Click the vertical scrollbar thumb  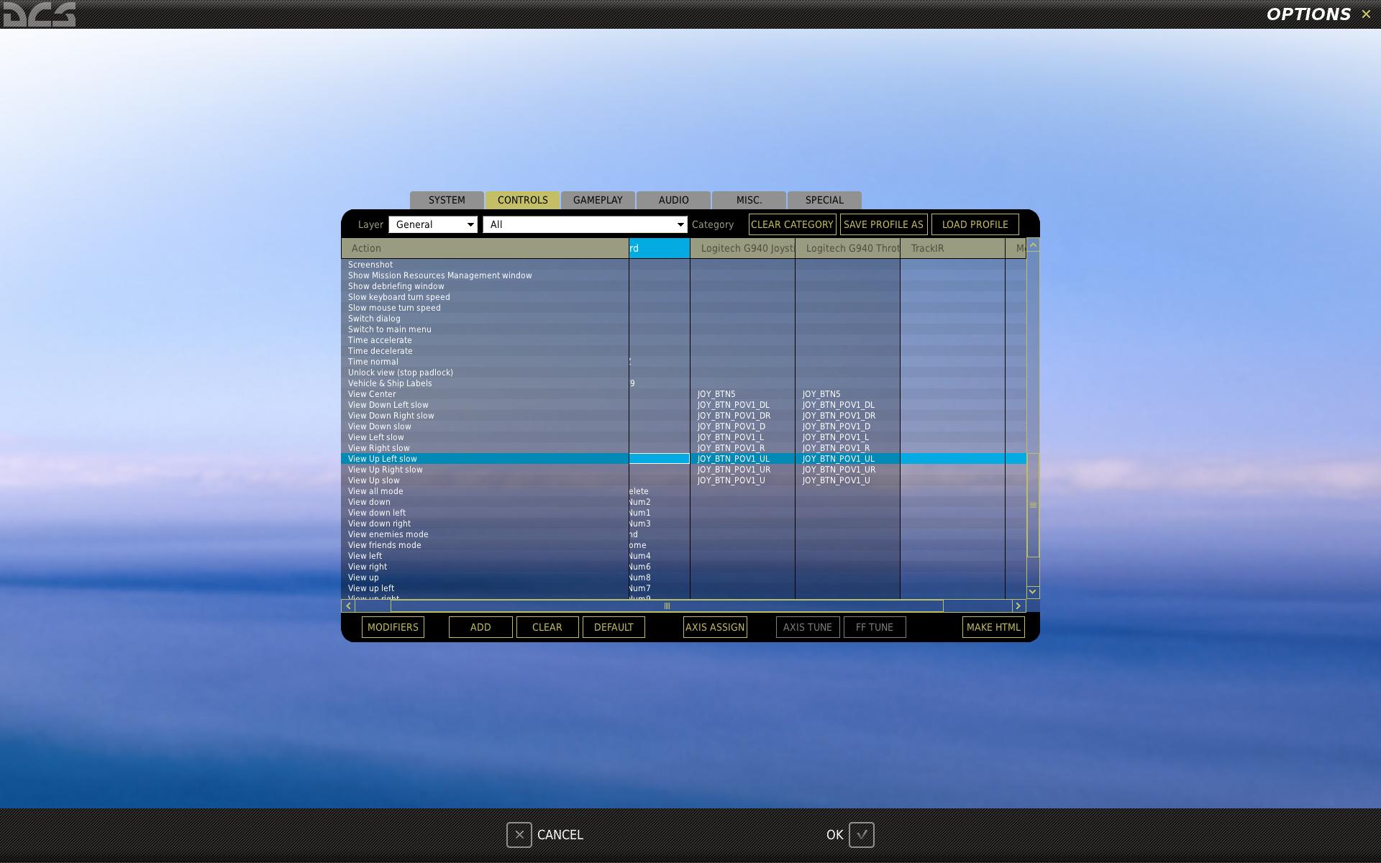pyautogui.click(x=1033, y=505)
